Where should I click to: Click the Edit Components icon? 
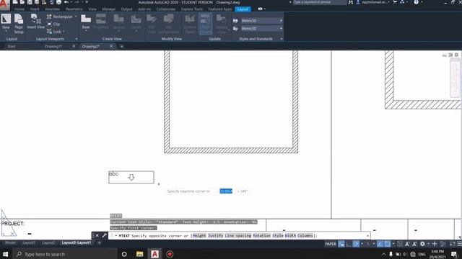[168, 24]
